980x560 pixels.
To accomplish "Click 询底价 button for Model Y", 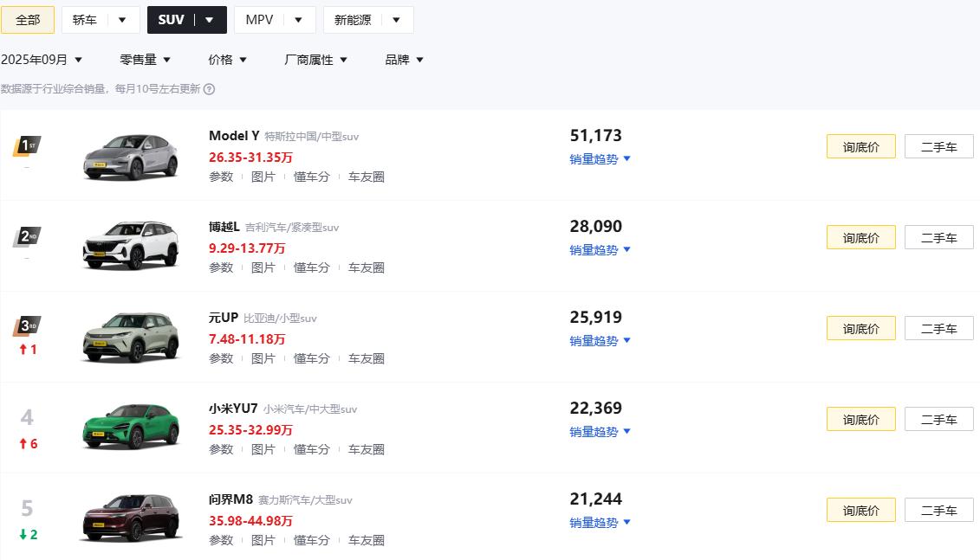I will click(x=860, y=147).
